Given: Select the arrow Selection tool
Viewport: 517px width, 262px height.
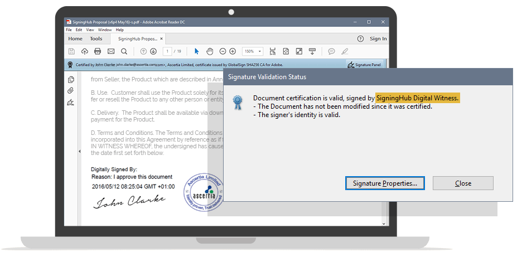Looking at the screenshot, I should (x=197, y=51).
